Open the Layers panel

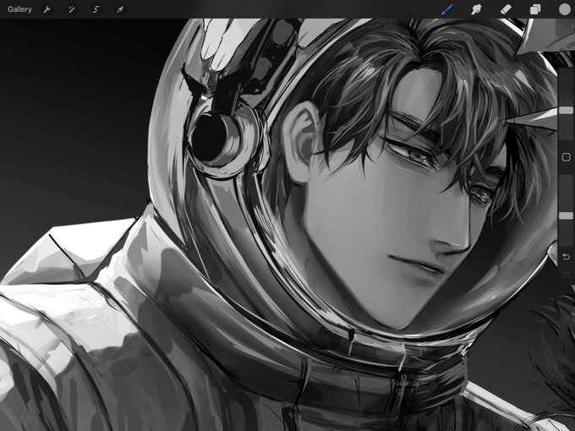click(535, 9)
